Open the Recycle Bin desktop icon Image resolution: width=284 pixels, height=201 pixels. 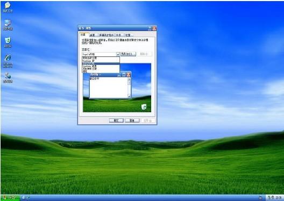[8, 42]
